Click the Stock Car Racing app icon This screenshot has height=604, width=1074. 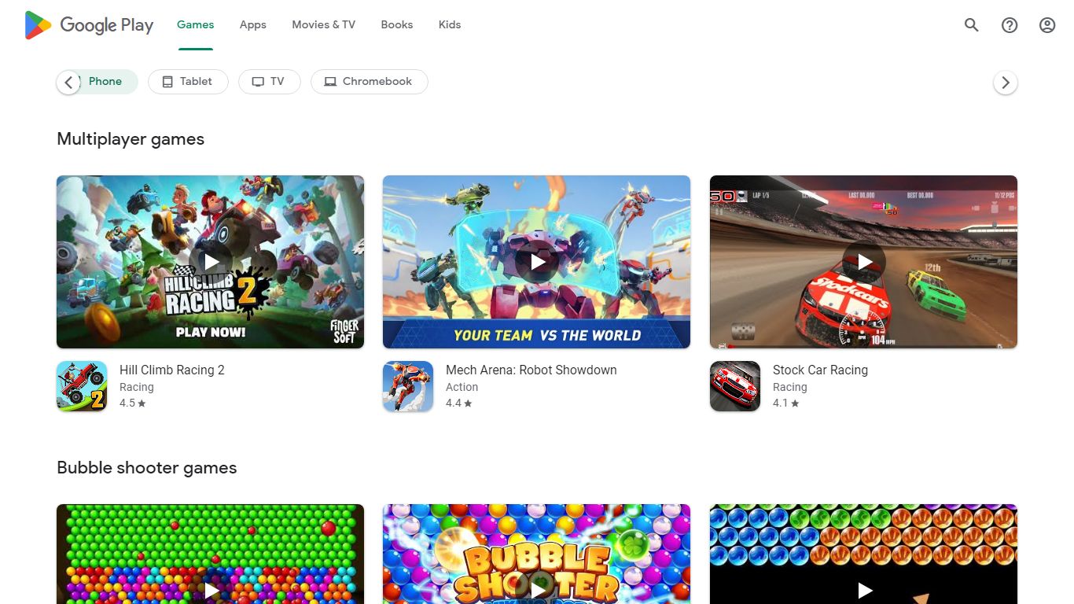735,386
